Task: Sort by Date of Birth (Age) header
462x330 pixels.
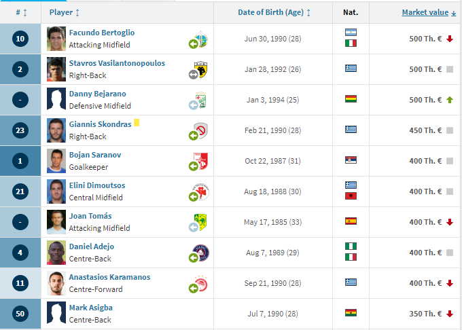Action: (x=274, y=13)
